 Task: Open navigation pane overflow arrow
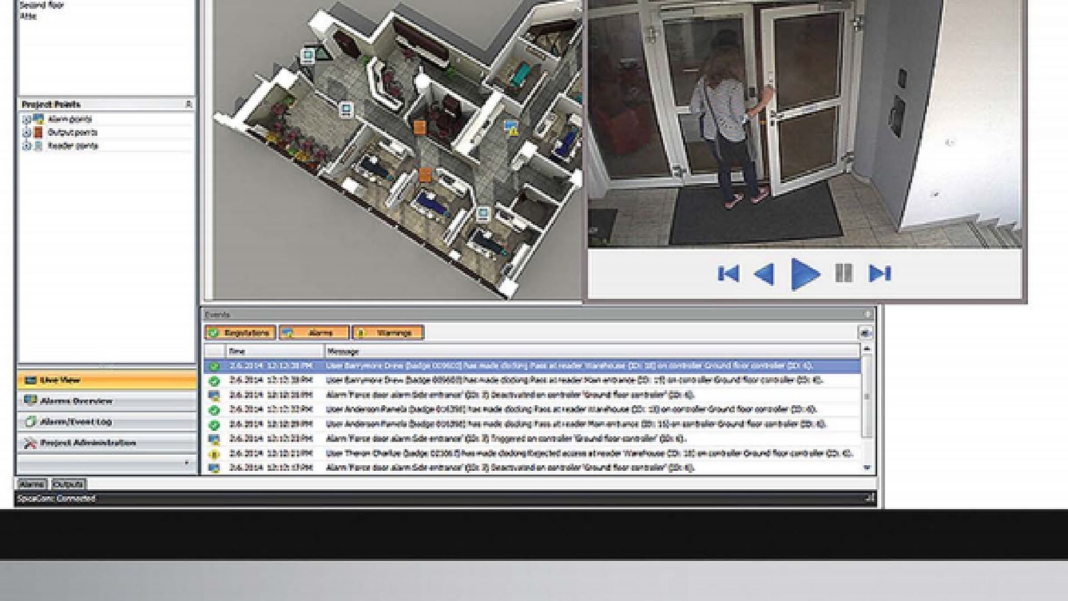(x=186, y=462)
